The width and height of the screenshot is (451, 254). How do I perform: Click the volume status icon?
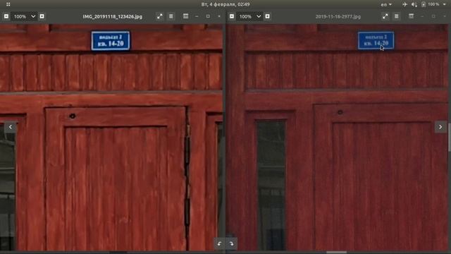click(414, 4)
